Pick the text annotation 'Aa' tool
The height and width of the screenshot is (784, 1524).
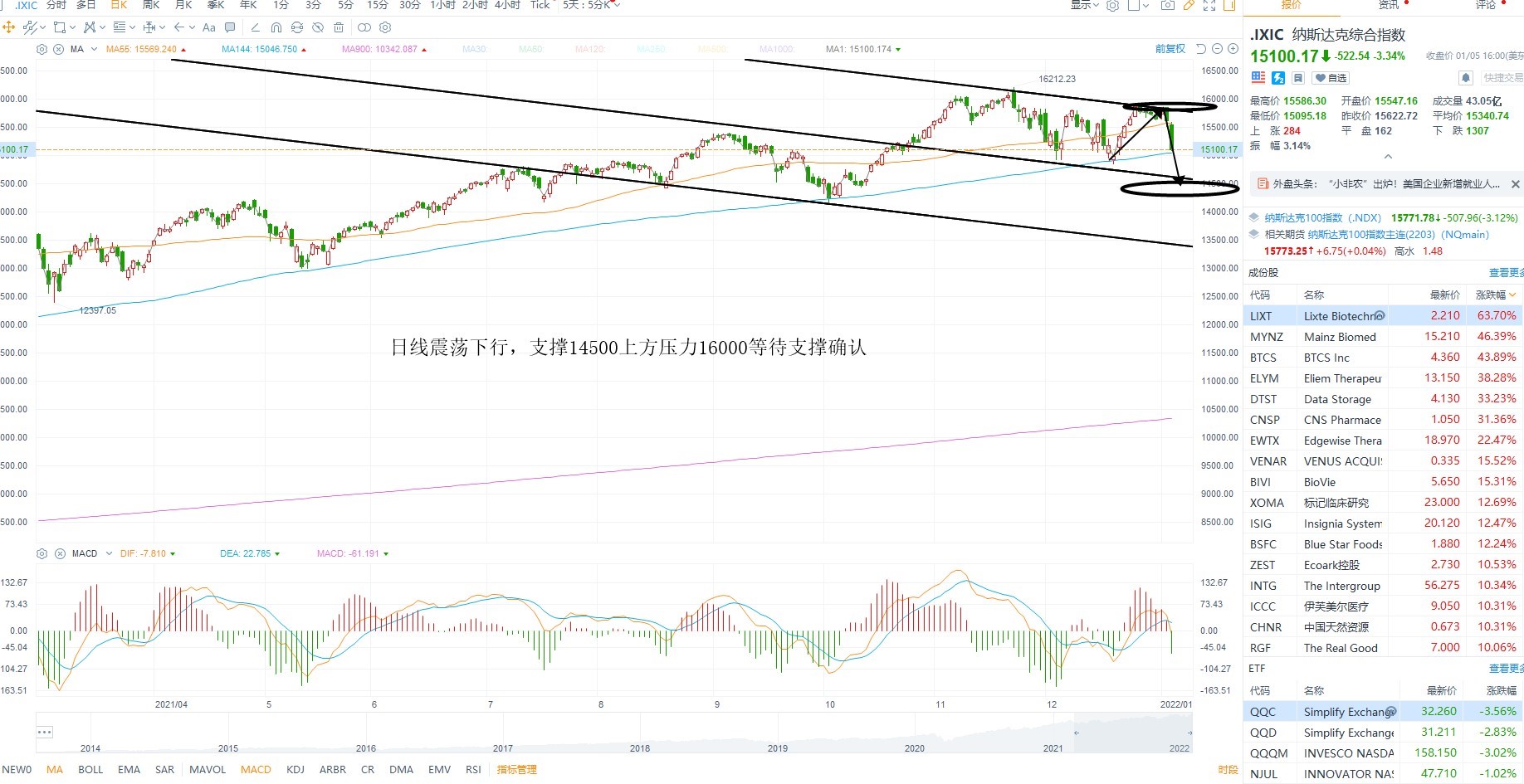209,27
